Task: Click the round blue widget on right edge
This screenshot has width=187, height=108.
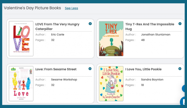Action: [183, 88]
